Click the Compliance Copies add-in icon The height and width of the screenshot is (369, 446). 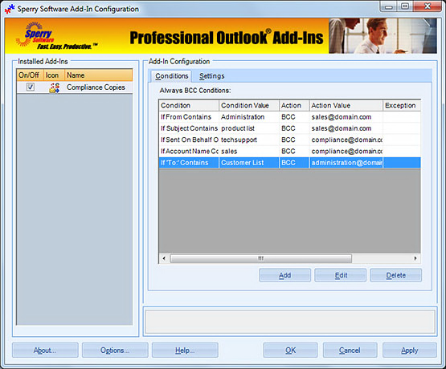tap(55, 87)
